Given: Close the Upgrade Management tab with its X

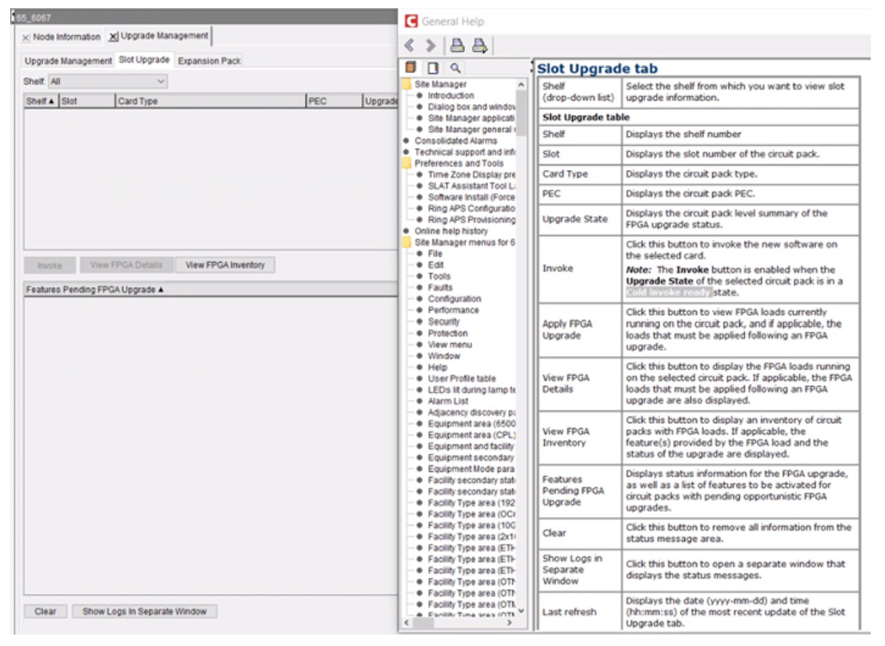Looking at the screenshot, I should 114,36.
